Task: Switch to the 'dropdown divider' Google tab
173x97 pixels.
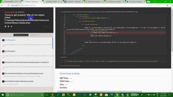Action: pos(53,2)
